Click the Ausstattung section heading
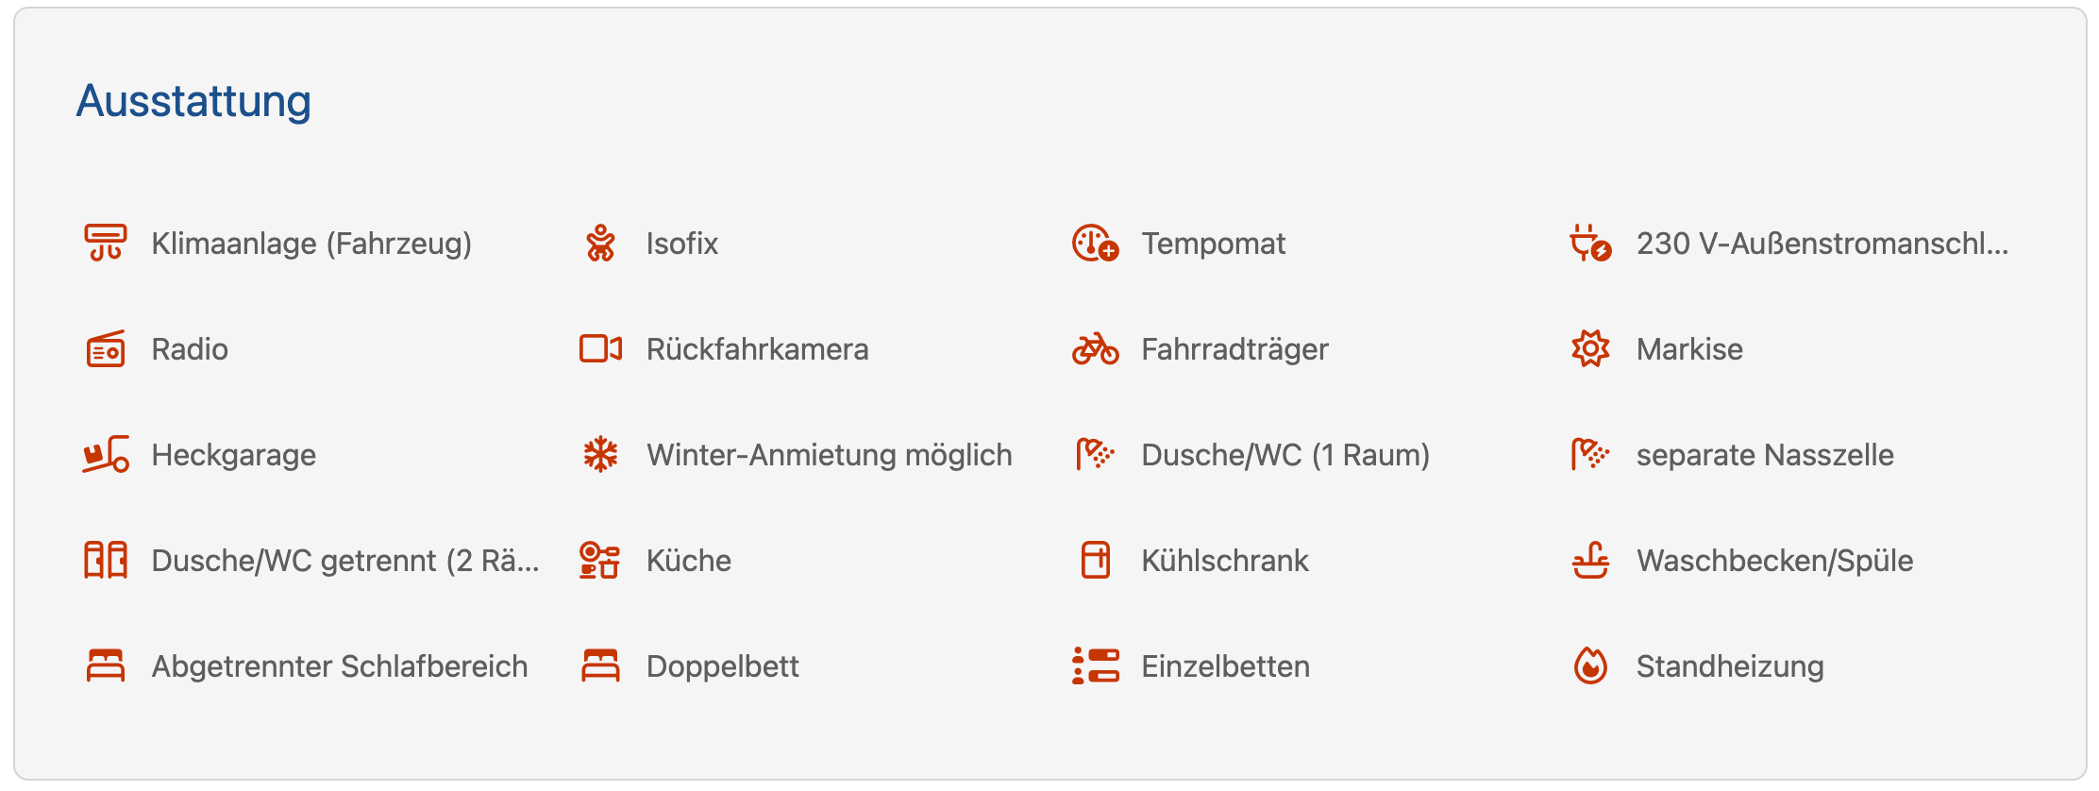Screen dimensions: 2099x791 point(193,101)
